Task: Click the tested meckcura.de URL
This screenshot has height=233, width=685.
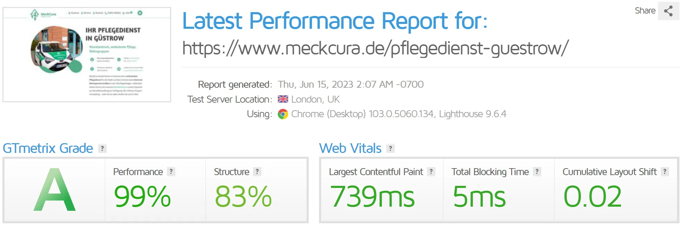Action: click(375, 48)
